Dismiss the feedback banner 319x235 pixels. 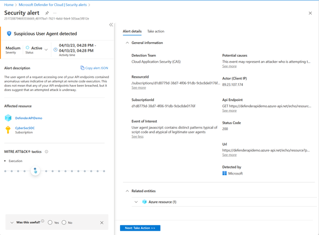(102, 223)
